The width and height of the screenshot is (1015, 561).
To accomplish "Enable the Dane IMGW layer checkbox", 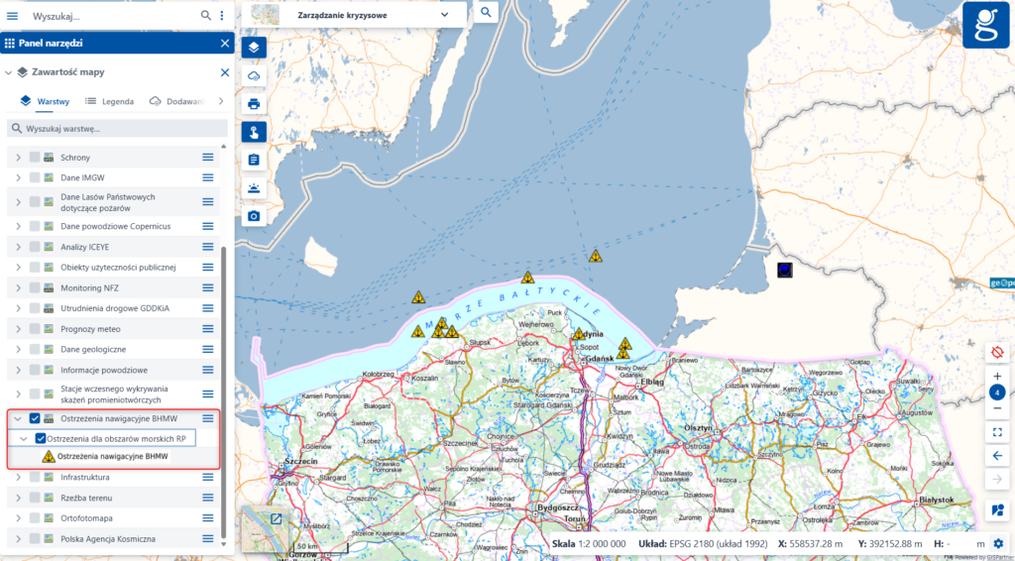I will click(35, 177).
